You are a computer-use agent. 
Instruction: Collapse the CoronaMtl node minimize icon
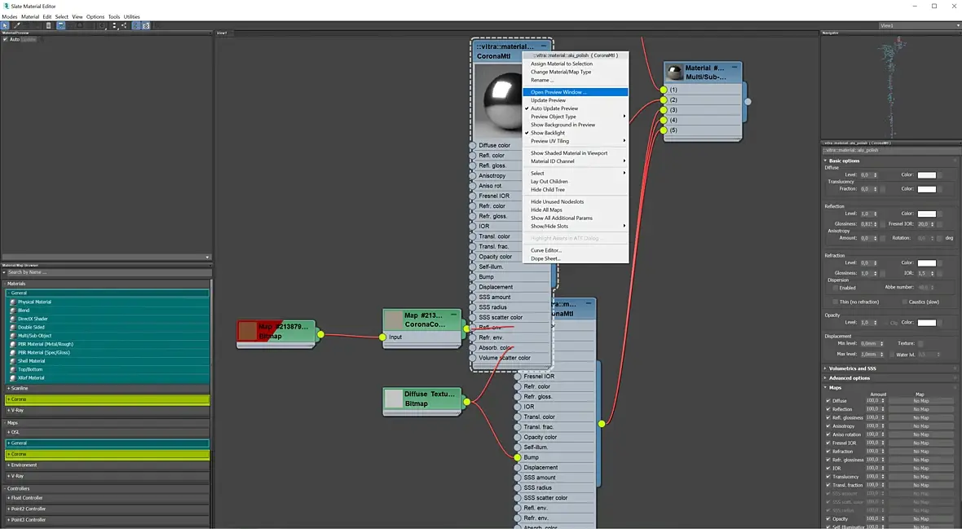[x=544, y=46]
